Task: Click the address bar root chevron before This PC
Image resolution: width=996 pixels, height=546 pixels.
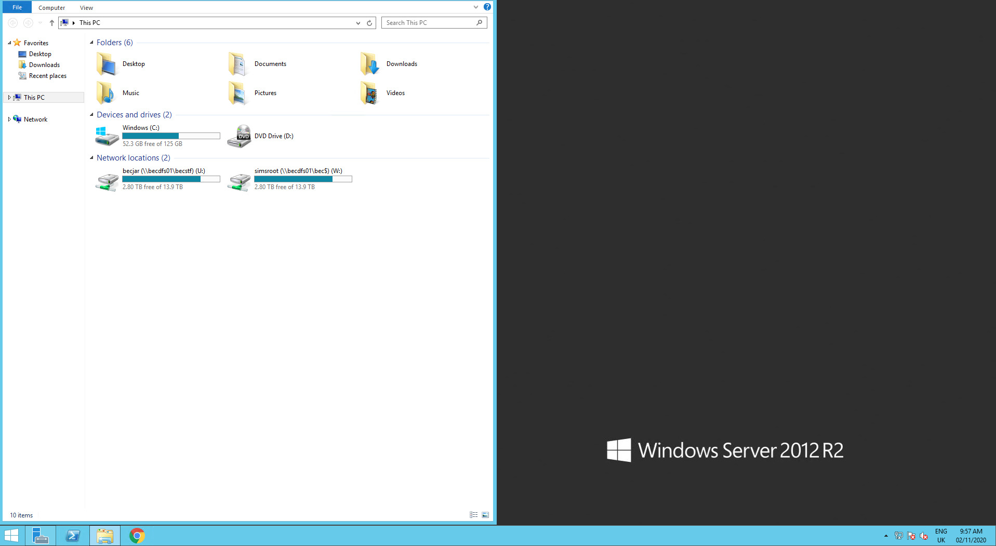Action: point(74,23)
